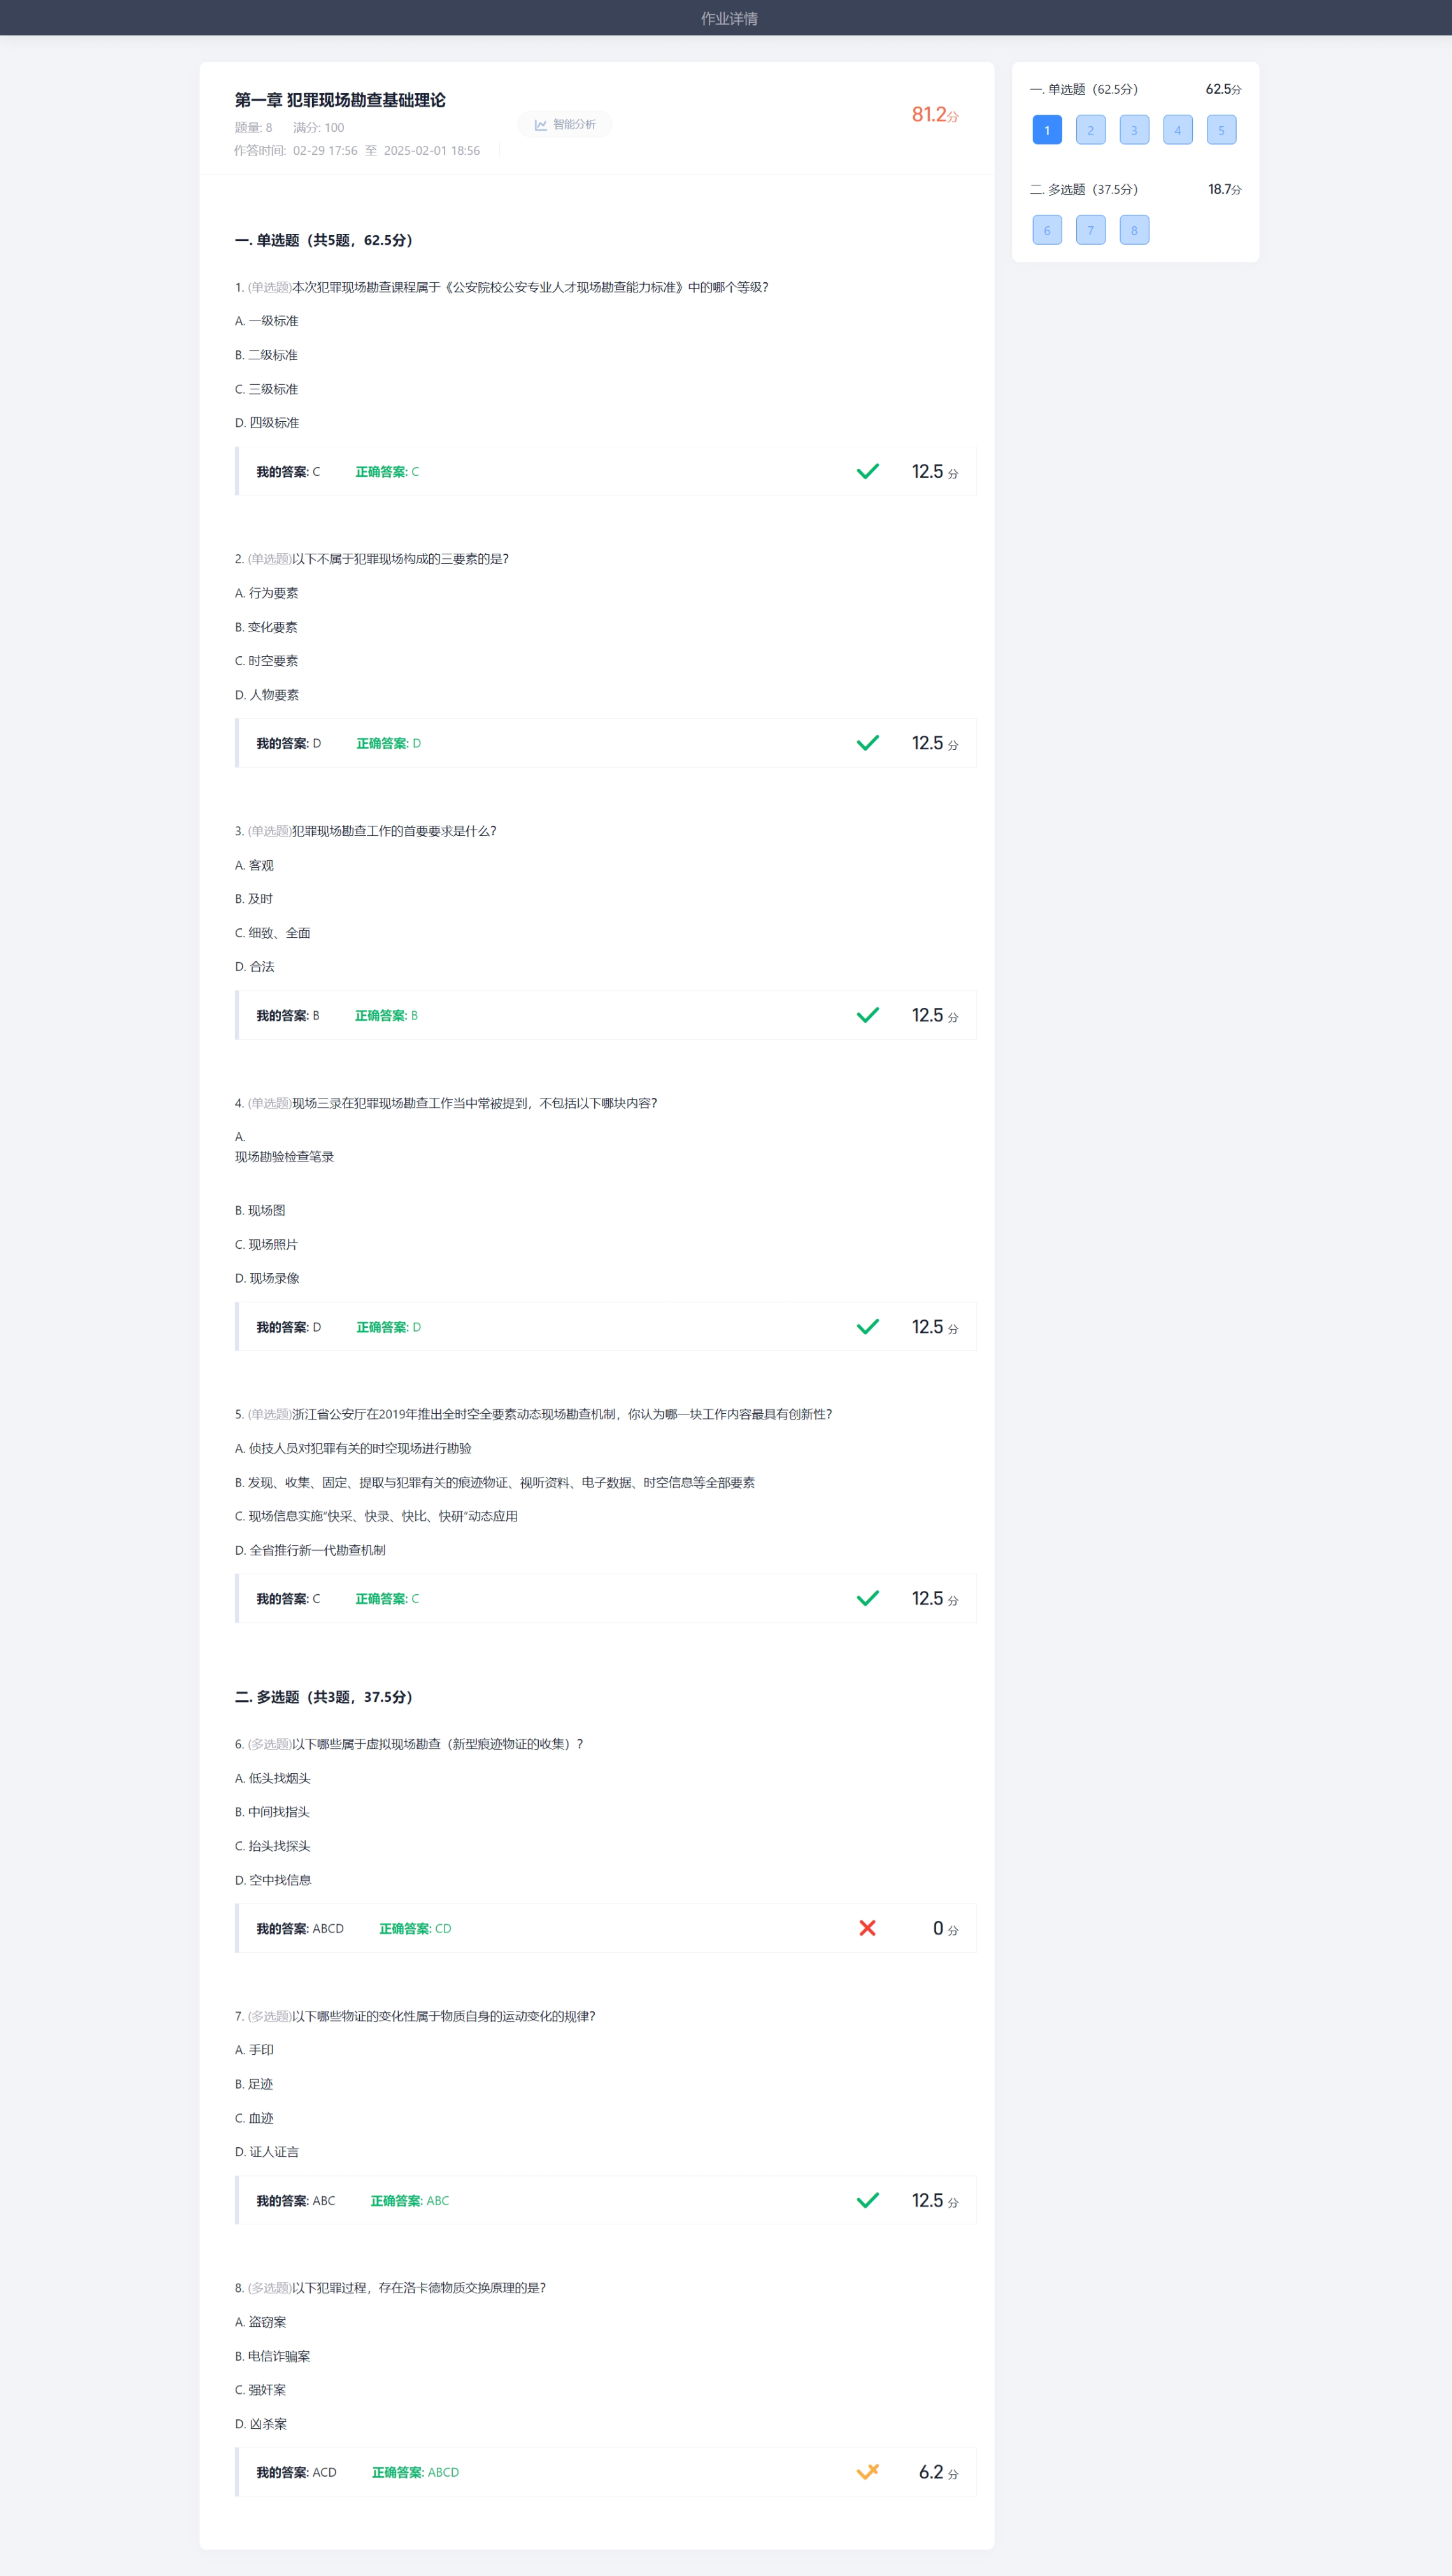Jump to question 4 in navigator
The height and width of the screenshot is (2576, 1452).
click(1177, 130)
